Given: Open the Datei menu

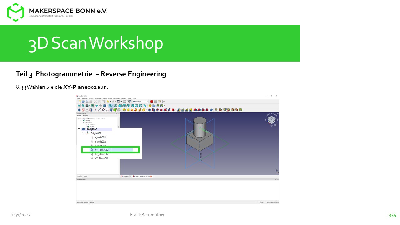Looking at the screenshot, I should [x=78, y=98].
